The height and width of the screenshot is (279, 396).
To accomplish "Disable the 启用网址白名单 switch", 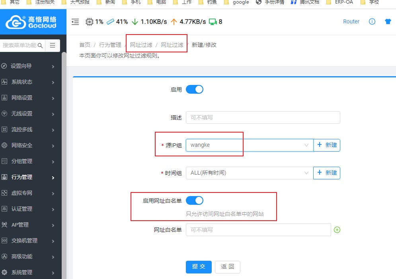I will (x=195, y=200).
